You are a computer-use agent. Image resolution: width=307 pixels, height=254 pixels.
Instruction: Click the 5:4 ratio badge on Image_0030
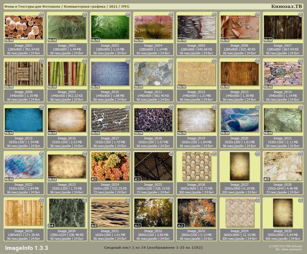tap(51, 226)
